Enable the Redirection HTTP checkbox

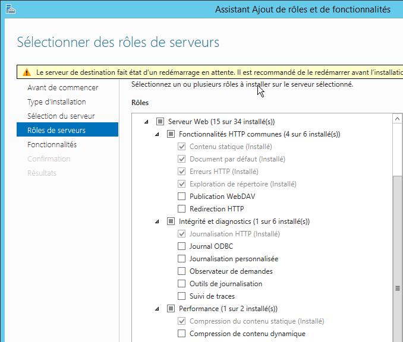tap(181, 209)
